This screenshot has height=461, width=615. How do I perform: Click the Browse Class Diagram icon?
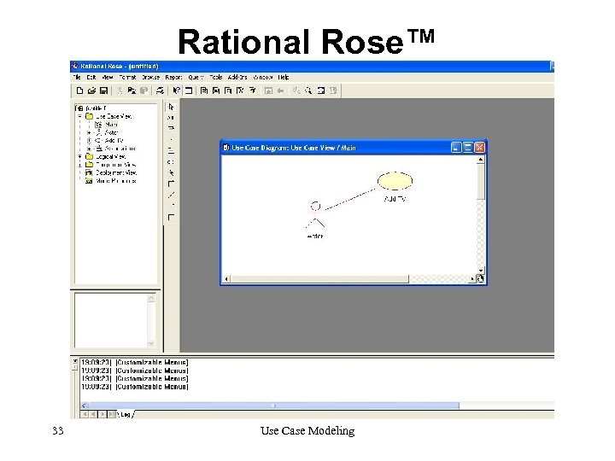pos(204,90)
